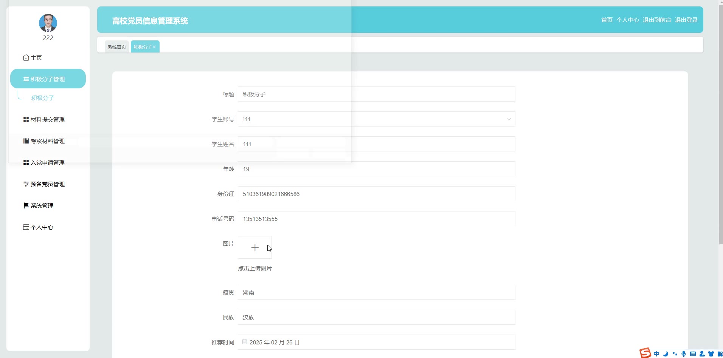Click the username 222 text

48,38
